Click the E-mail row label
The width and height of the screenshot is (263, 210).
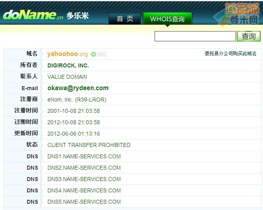coord(30,88)
